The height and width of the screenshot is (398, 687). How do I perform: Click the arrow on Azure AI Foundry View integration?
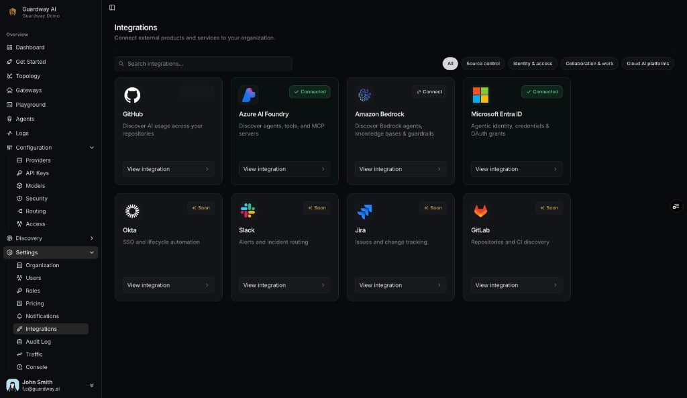click(323, 169)
